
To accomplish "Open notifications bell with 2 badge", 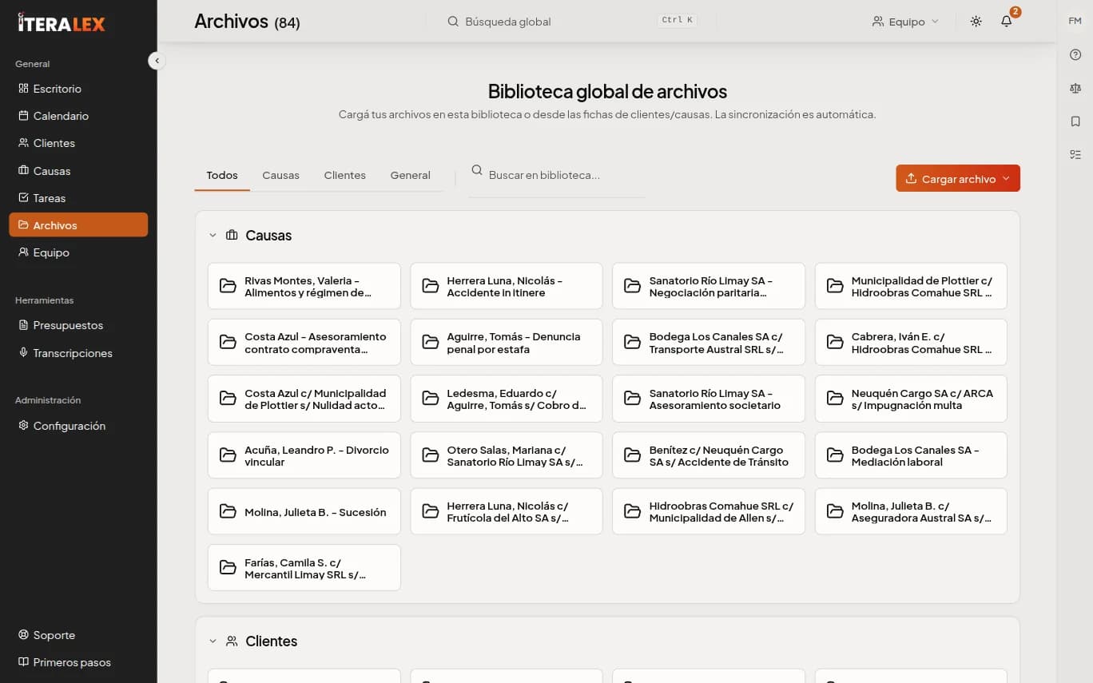I will pos(1007,22).
